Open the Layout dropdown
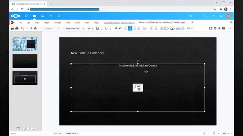The width and height of the screenshot is (243, 136). [50, 28]
